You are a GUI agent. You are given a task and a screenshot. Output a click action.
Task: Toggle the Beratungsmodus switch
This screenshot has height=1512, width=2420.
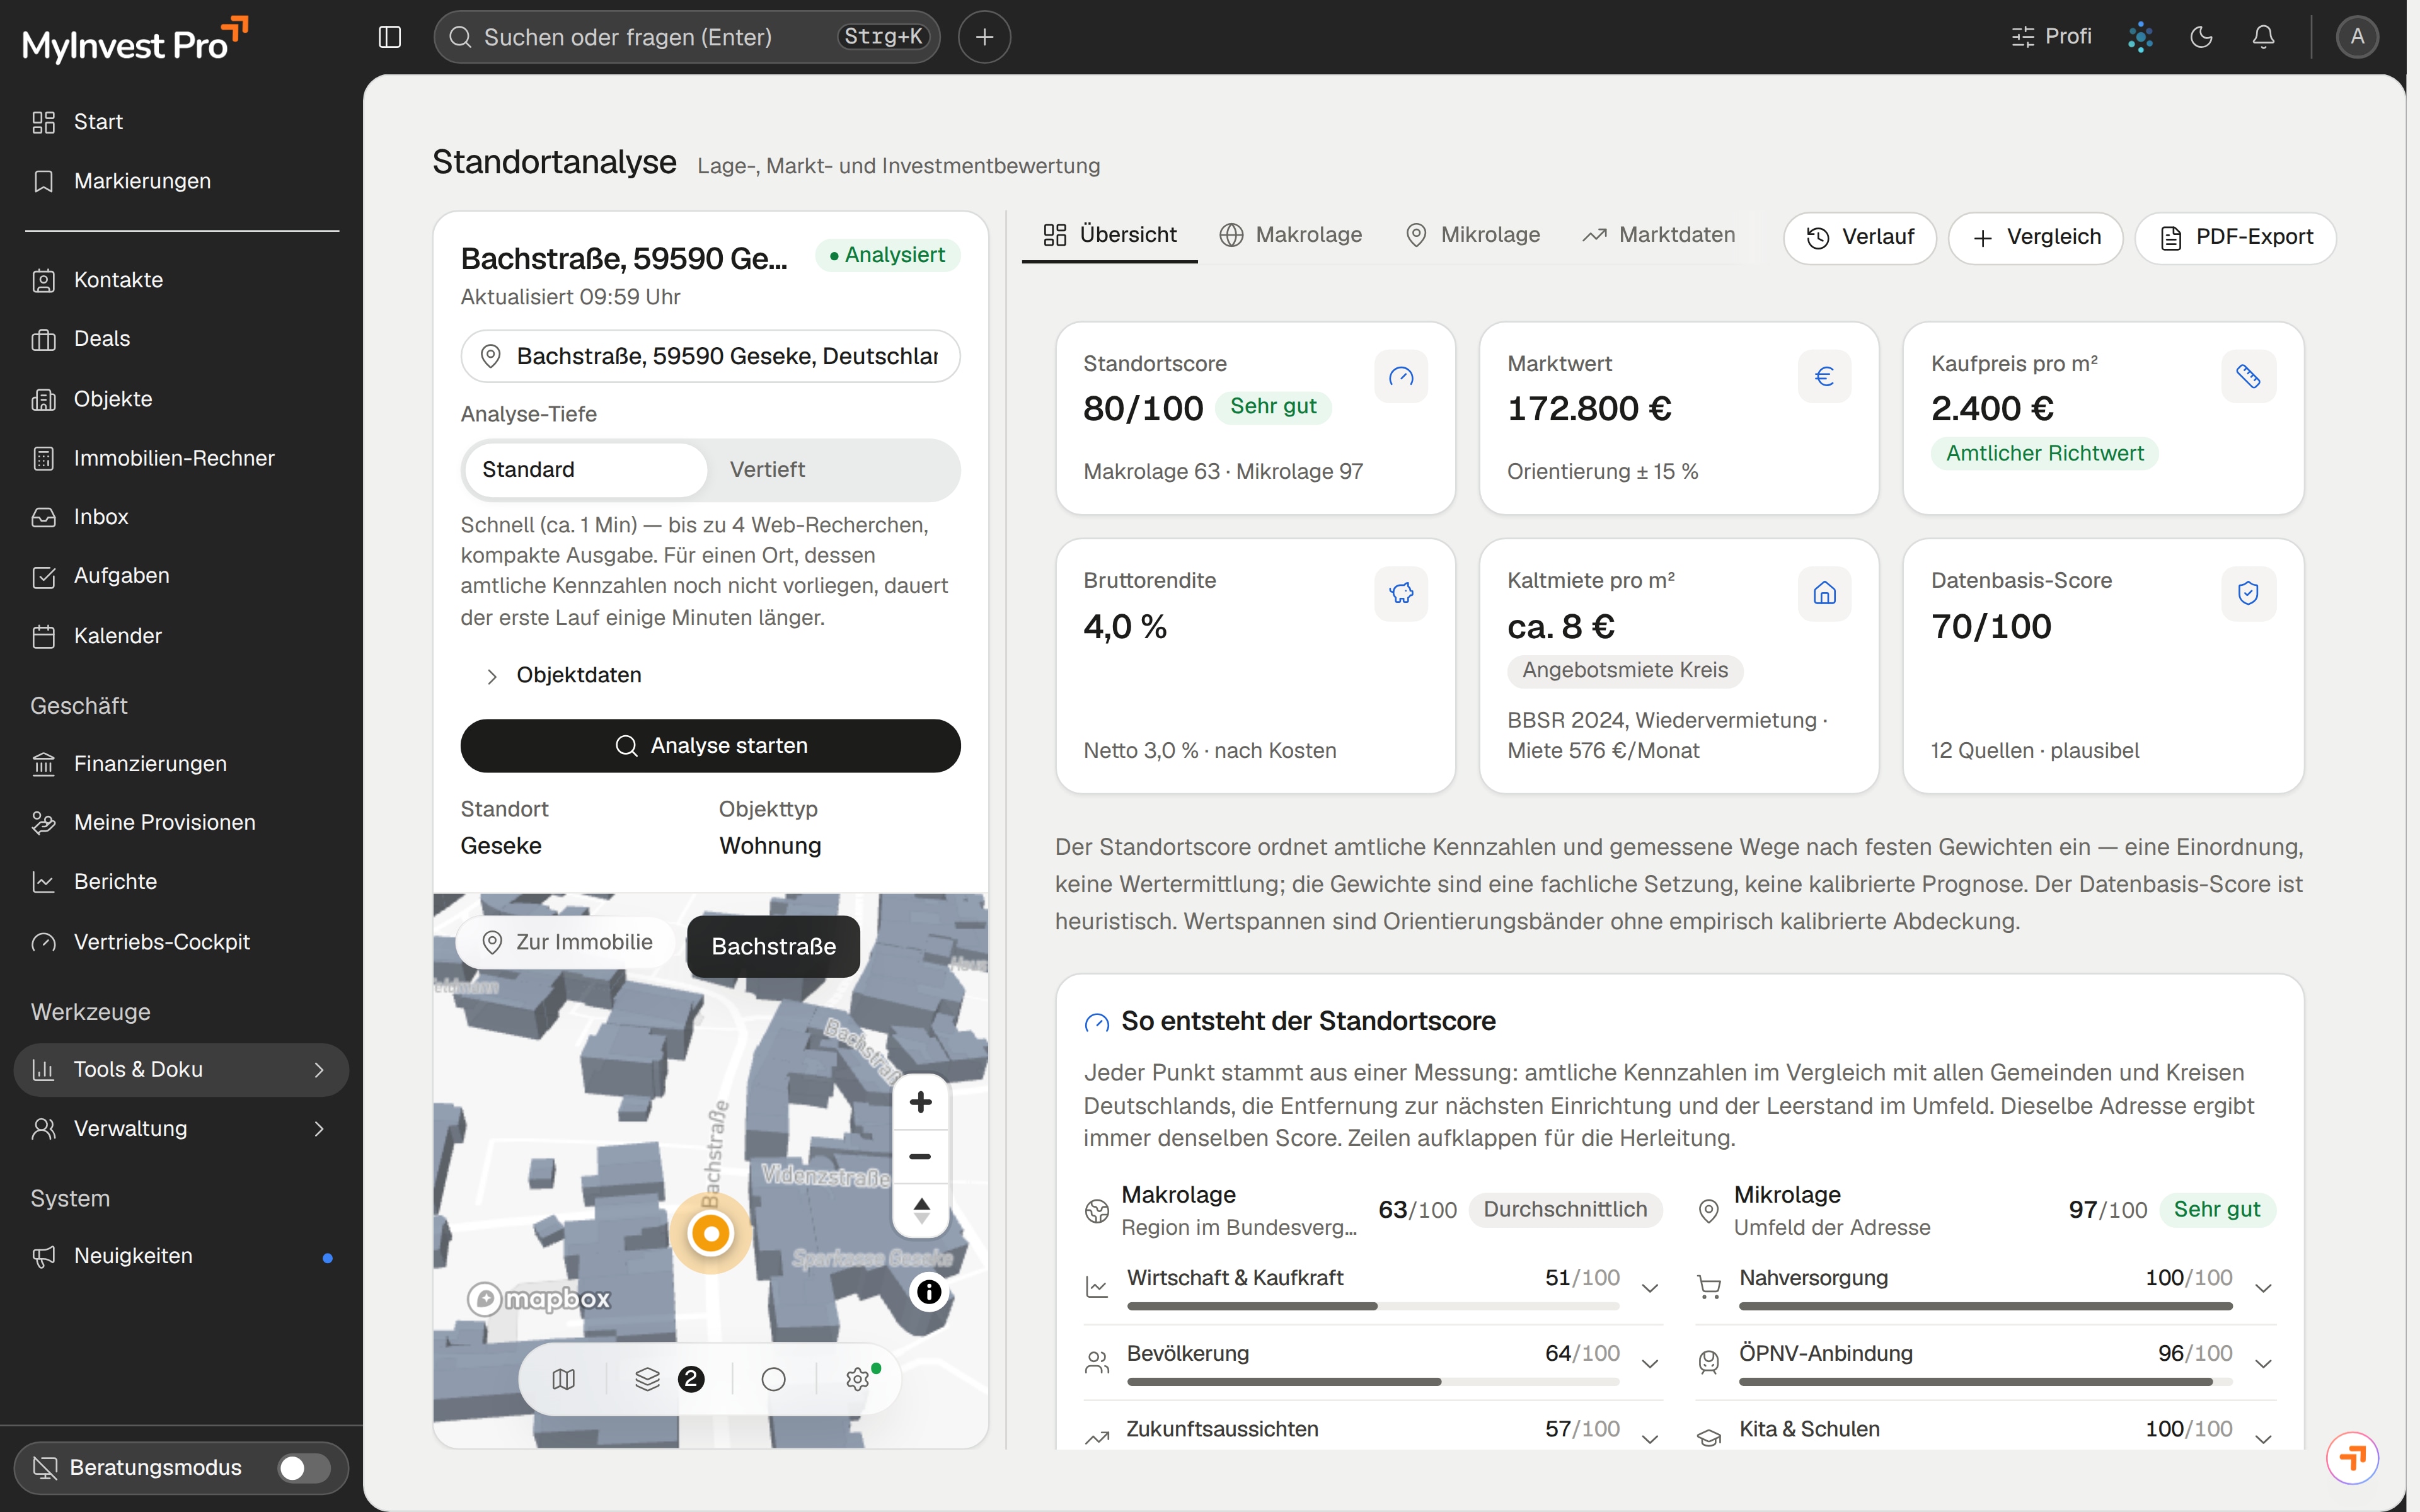tap(303, 1467)
